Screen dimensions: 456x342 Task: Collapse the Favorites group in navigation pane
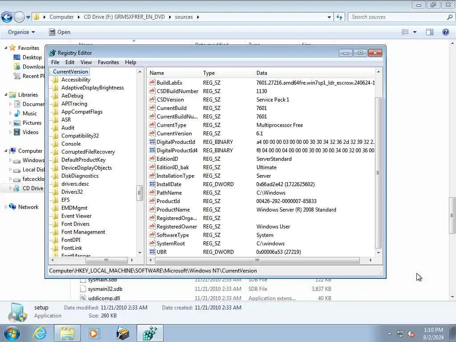pyautogui.click(x=6, y=48)
